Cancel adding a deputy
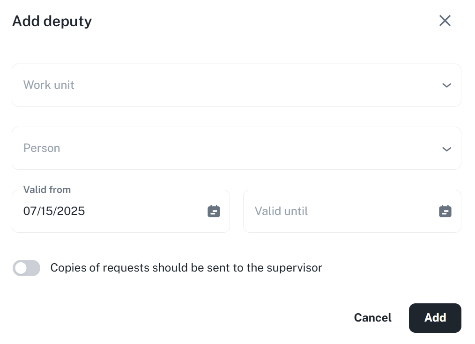 372,318
